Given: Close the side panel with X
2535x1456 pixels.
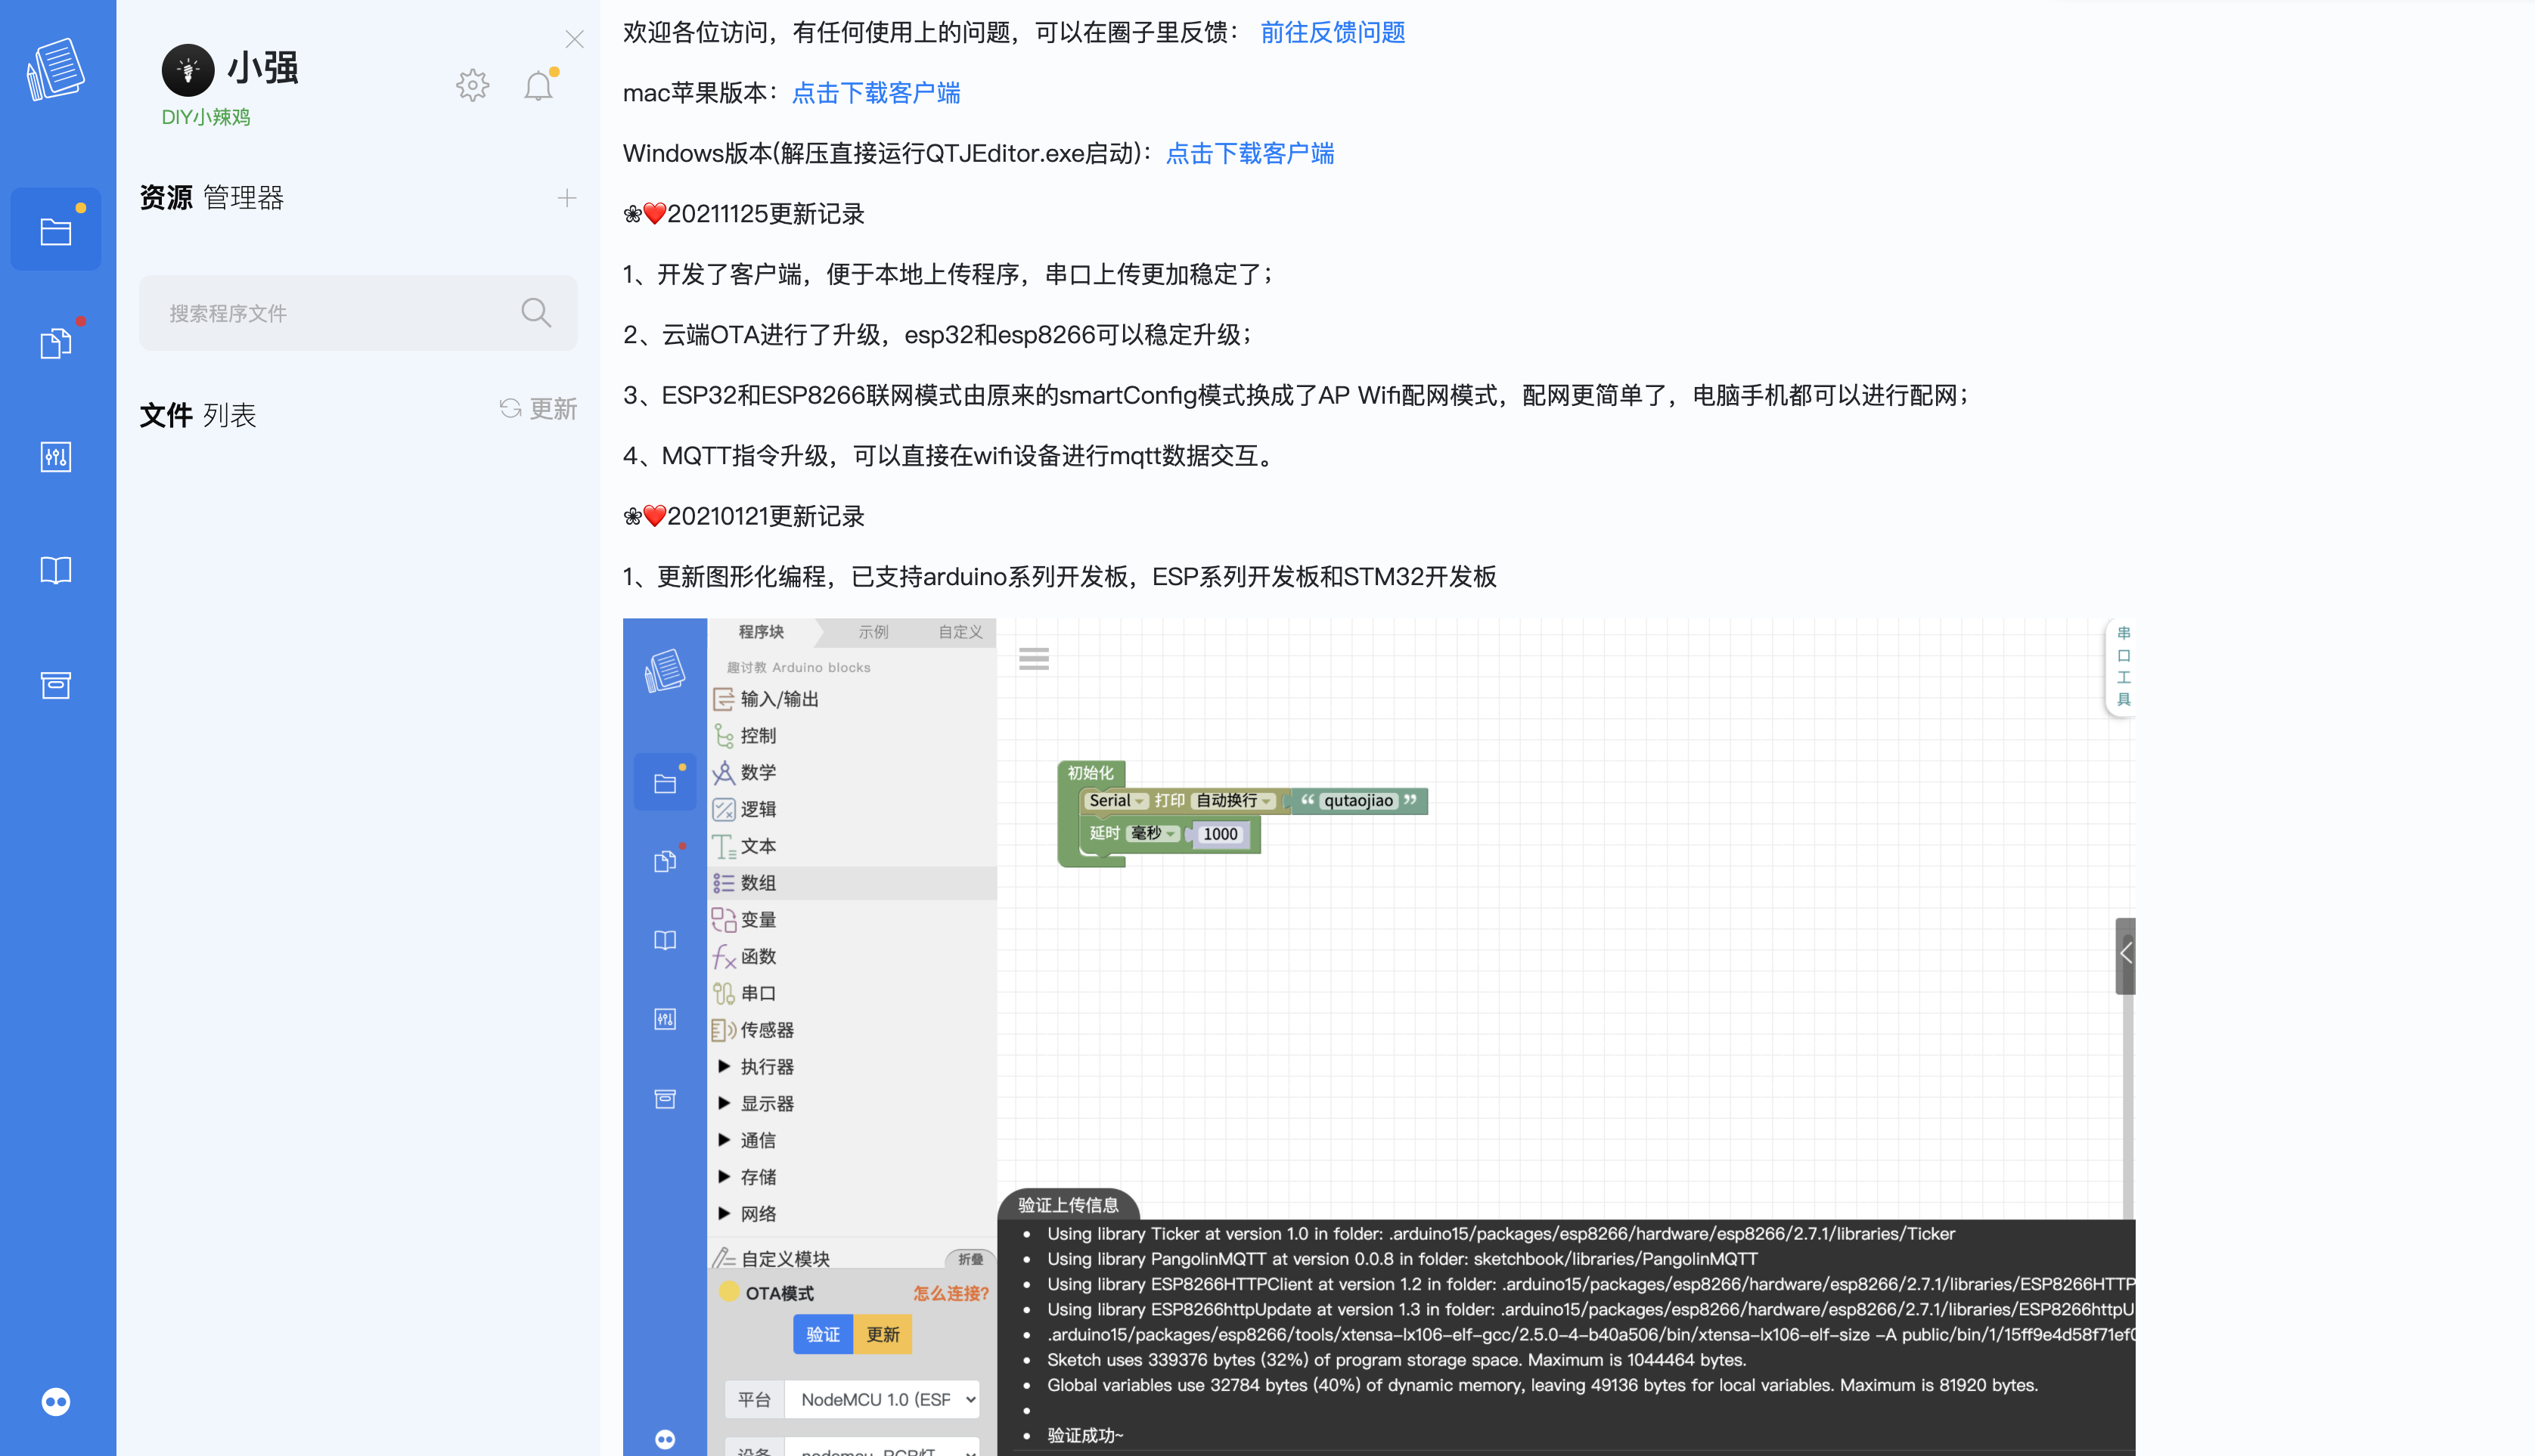Looking at the screenshot, I should click(x=574, y=39).
